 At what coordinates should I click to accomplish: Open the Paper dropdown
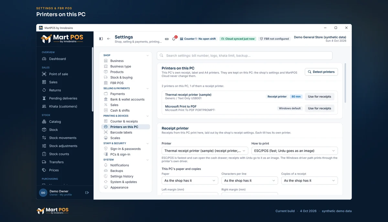pyautogui.click(x=190, y=181)
